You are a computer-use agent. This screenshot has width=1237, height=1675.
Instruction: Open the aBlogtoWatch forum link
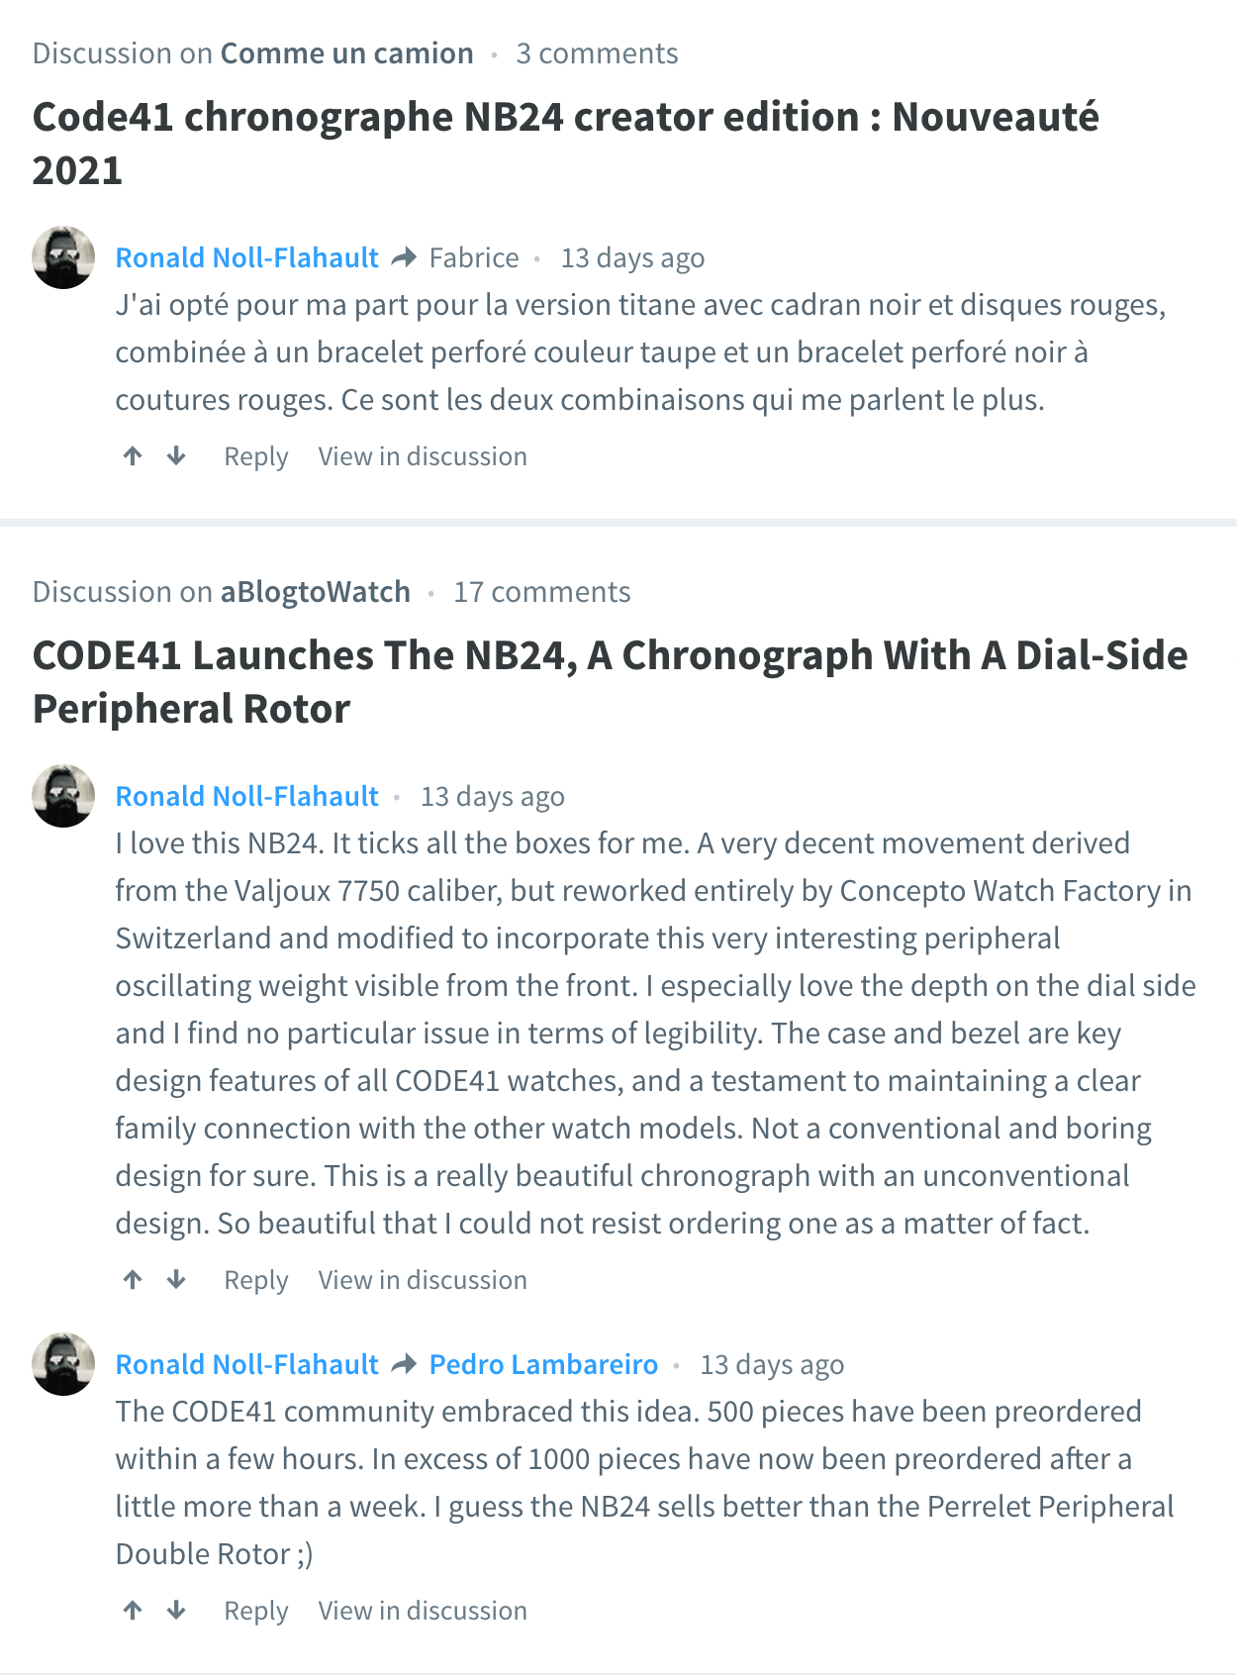click(315, 592)
